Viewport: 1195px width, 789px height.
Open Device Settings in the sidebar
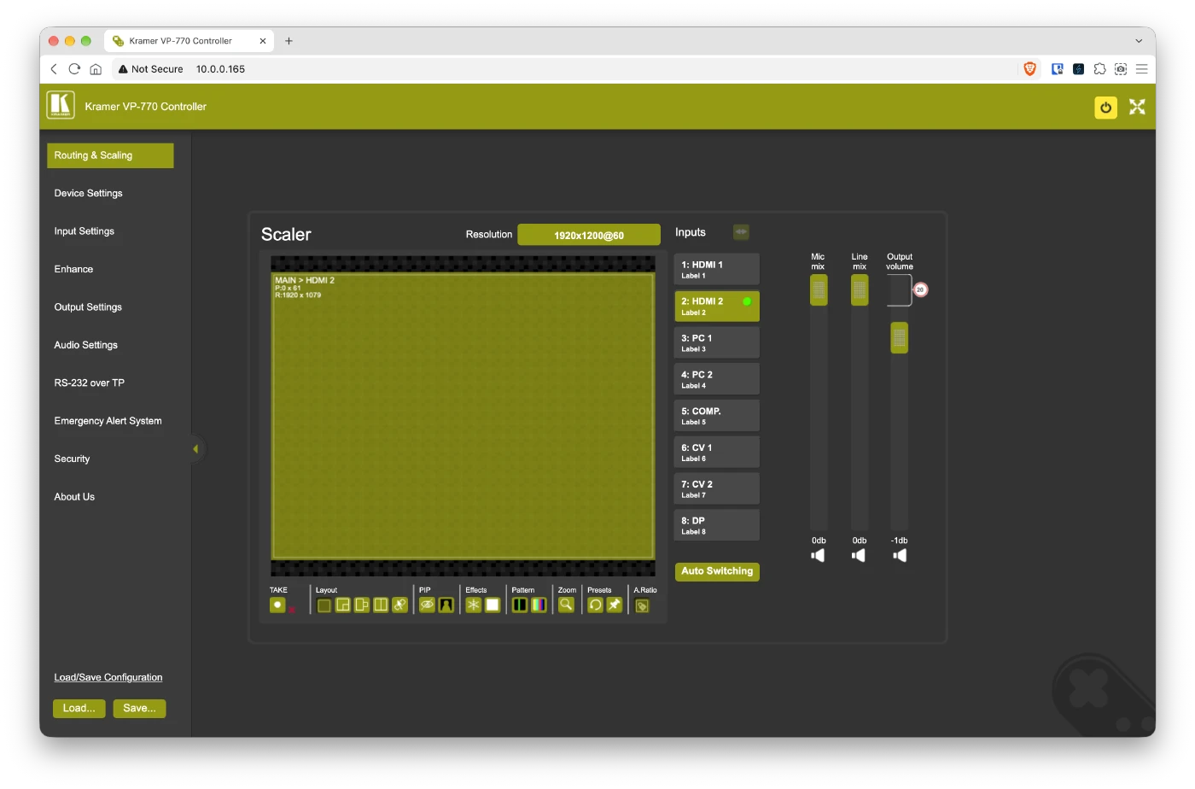point(88,194)
